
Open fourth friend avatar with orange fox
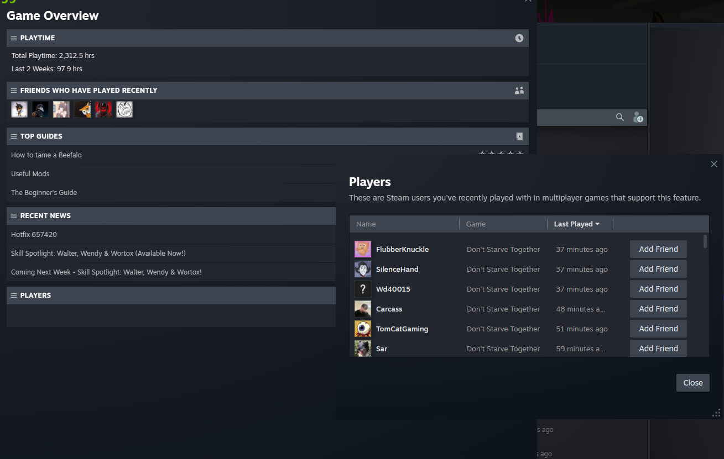click(82, 109)
